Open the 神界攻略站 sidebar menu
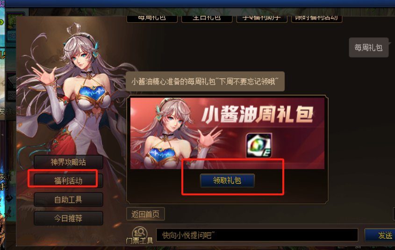Screen dimensions: 395x250 68,162
